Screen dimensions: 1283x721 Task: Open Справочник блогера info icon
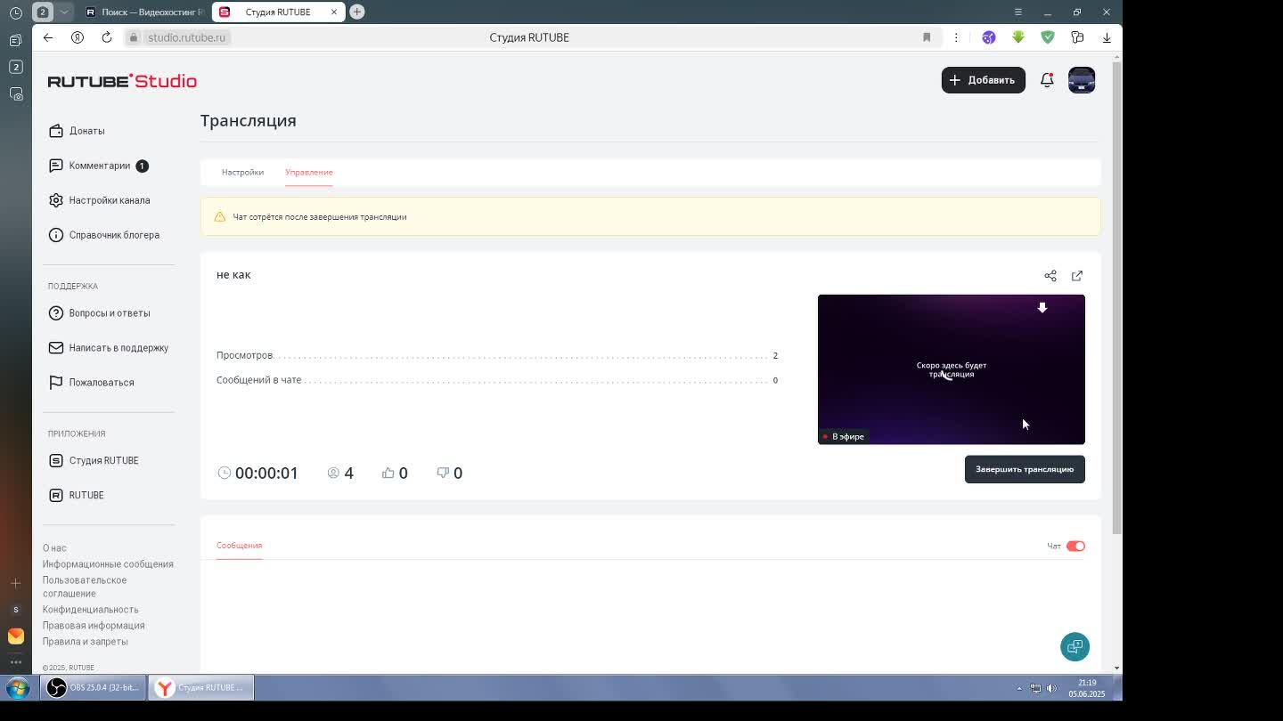pos(56,235)
